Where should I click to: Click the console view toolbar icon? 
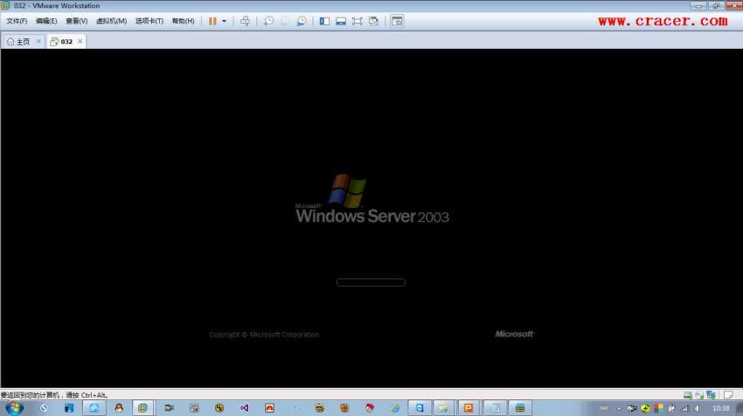click(x=397, y=21)
